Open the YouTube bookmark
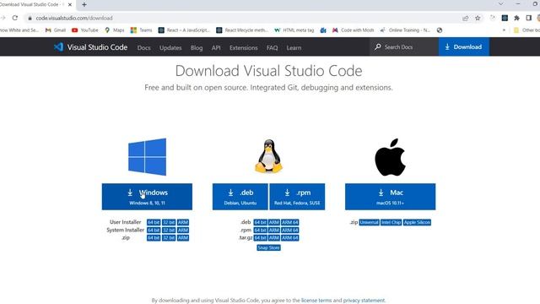The height and width of the screenshot is (304, 540). 85,30
